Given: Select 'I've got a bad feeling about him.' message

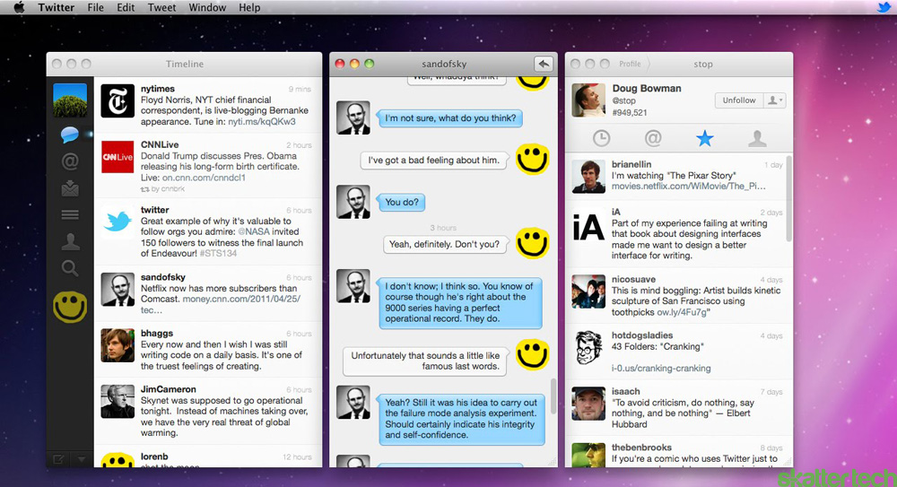Looking at the screenshot, I should coord(433,161).
